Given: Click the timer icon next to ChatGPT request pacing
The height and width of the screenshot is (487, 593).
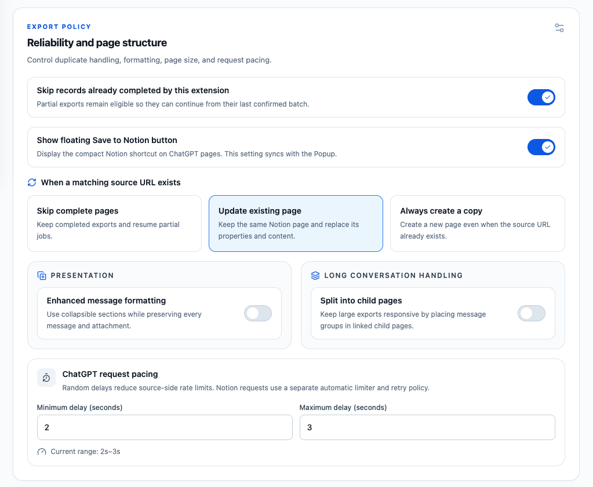Looking at the screenshot, I should (x=46, y=378).
